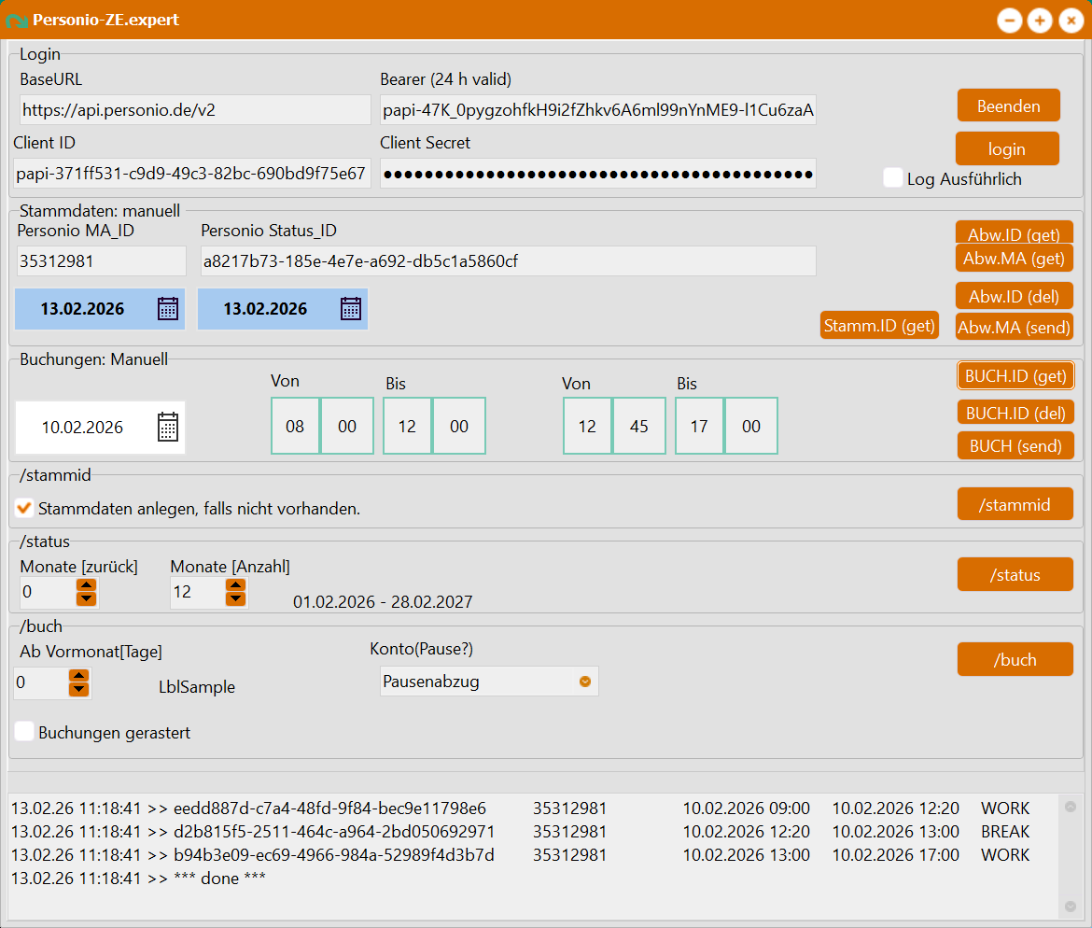Click the BUCH (send) button
The image size is (1092, 928).
pos(1015,446)
